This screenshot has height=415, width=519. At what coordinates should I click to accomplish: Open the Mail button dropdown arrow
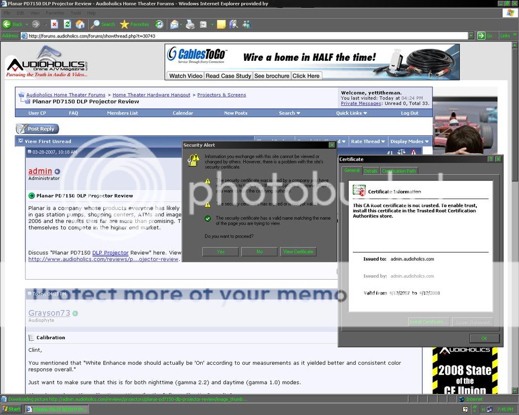(181, 24)
